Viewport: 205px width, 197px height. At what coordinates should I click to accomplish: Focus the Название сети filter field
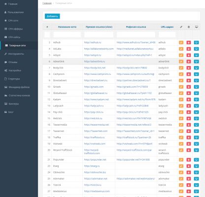[67, 34]
